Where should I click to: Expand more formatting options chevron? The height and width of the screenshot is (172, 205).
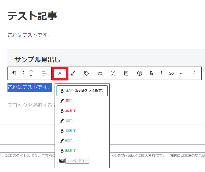(x=181, y=73)
